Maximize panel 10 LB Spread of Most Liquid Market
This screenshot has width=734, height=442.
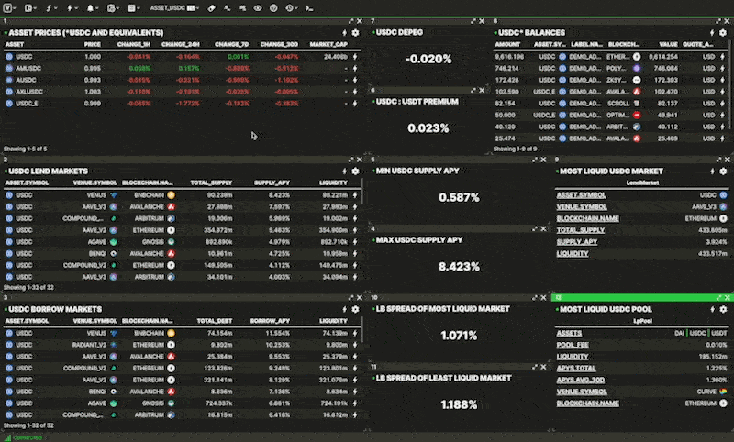click(535, 297)
